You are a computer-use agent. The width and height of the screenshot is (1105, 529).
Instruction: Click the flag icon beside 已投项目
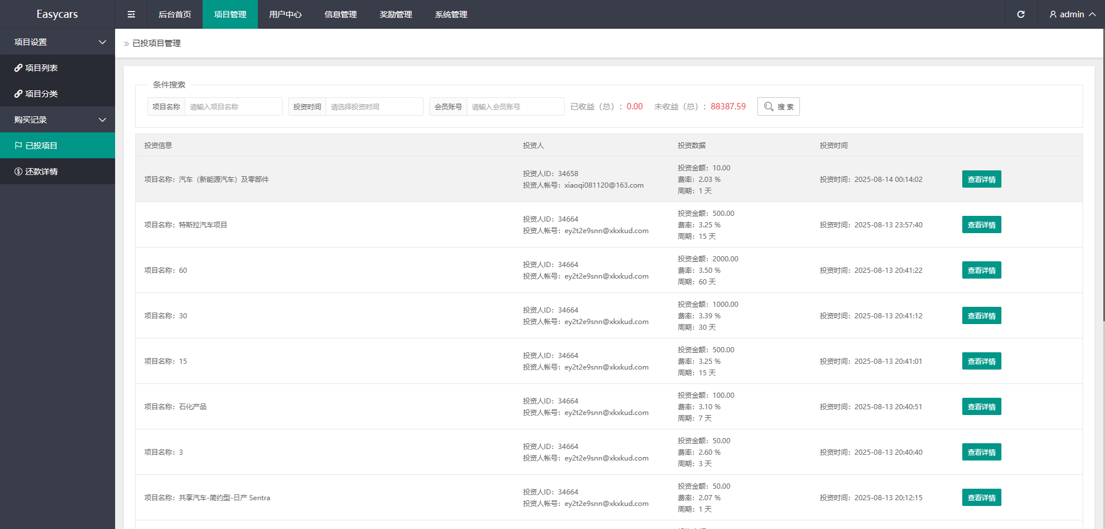(18, 146)
